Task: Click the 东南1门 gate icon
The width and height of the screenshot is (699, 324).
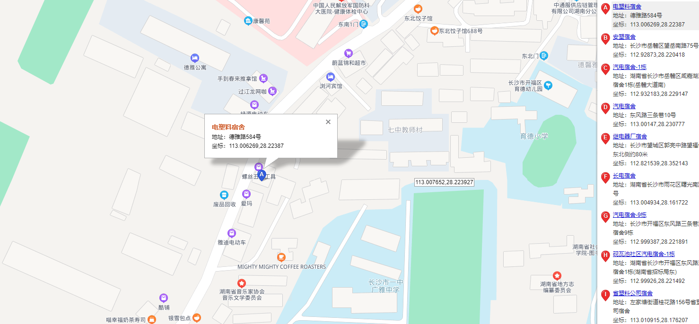Action: tap(364, 24)
